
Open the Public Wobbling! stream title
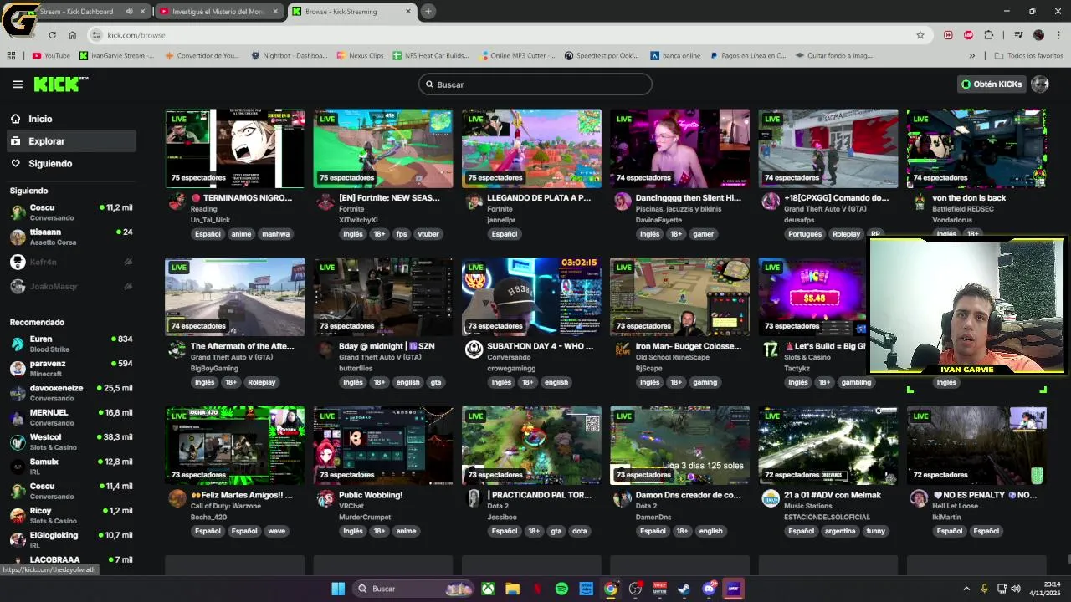[x=371, y=495]
